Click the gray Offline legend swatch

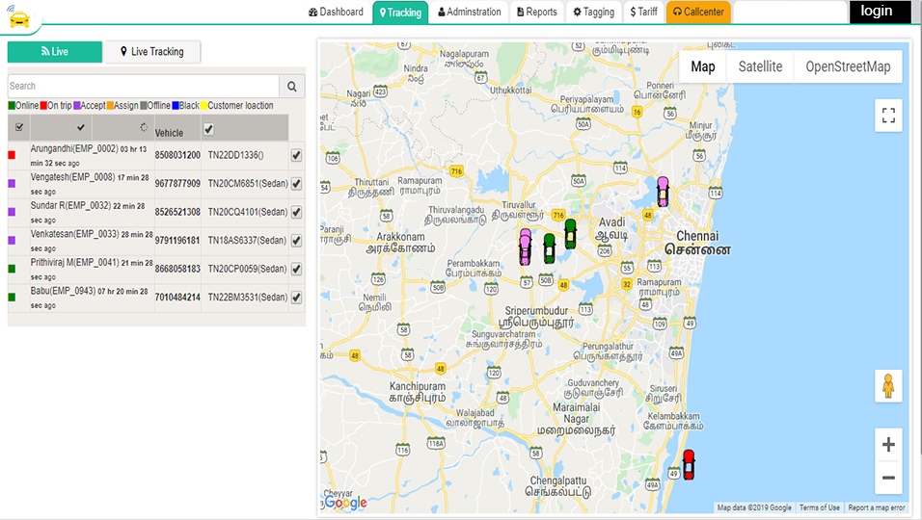[x=144, y=106]
